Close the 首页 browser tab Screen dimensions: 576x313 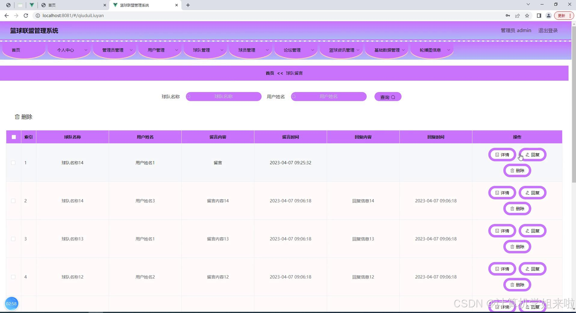point(105,5)
